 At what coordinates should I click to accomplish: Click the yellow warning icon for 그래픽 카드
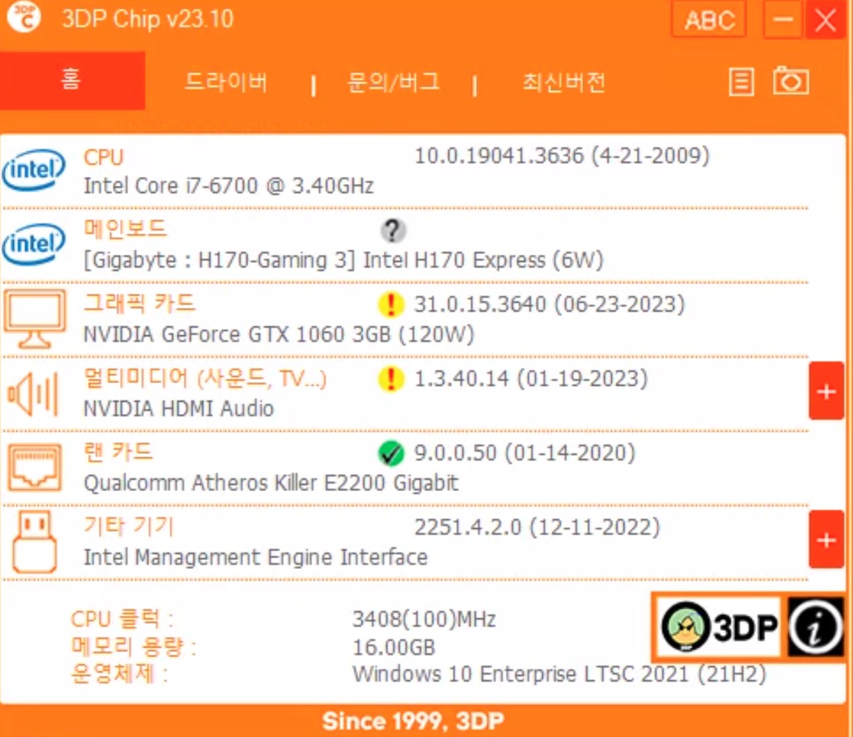pyautogui.click(x=391, y=304)
